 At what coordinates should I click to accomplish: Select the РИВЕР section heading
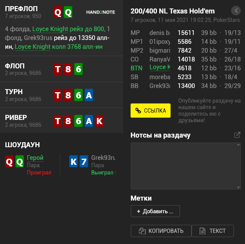pyautogui.click(x=16, y=118)
